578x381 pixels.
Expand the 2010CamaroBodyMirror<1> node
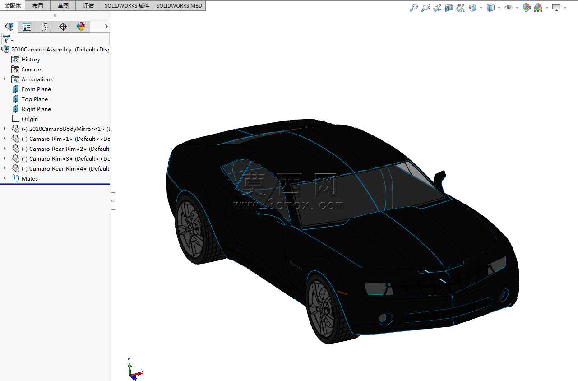[5, 129]
